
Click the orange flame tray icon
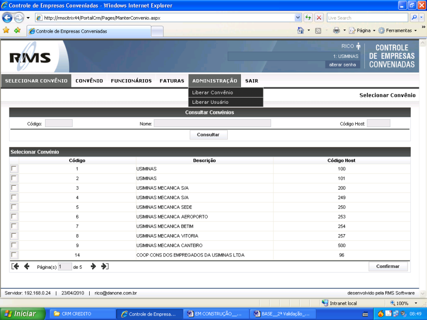[381, 314]
